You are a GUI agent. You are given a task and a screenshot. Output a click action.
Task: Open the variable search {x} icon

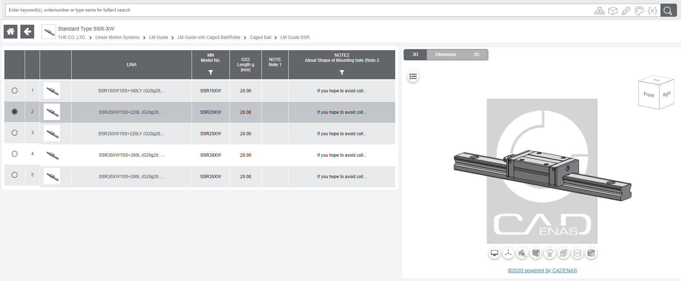(x=652, y=11)
